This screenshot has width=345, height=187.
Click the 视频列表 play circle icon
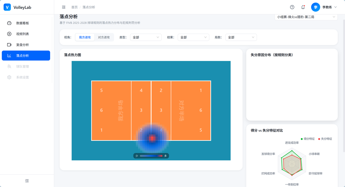(x=9, y=34)
